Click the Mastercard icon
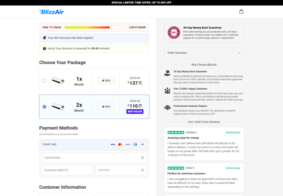 pyautogui.click(x=120, y=144)
